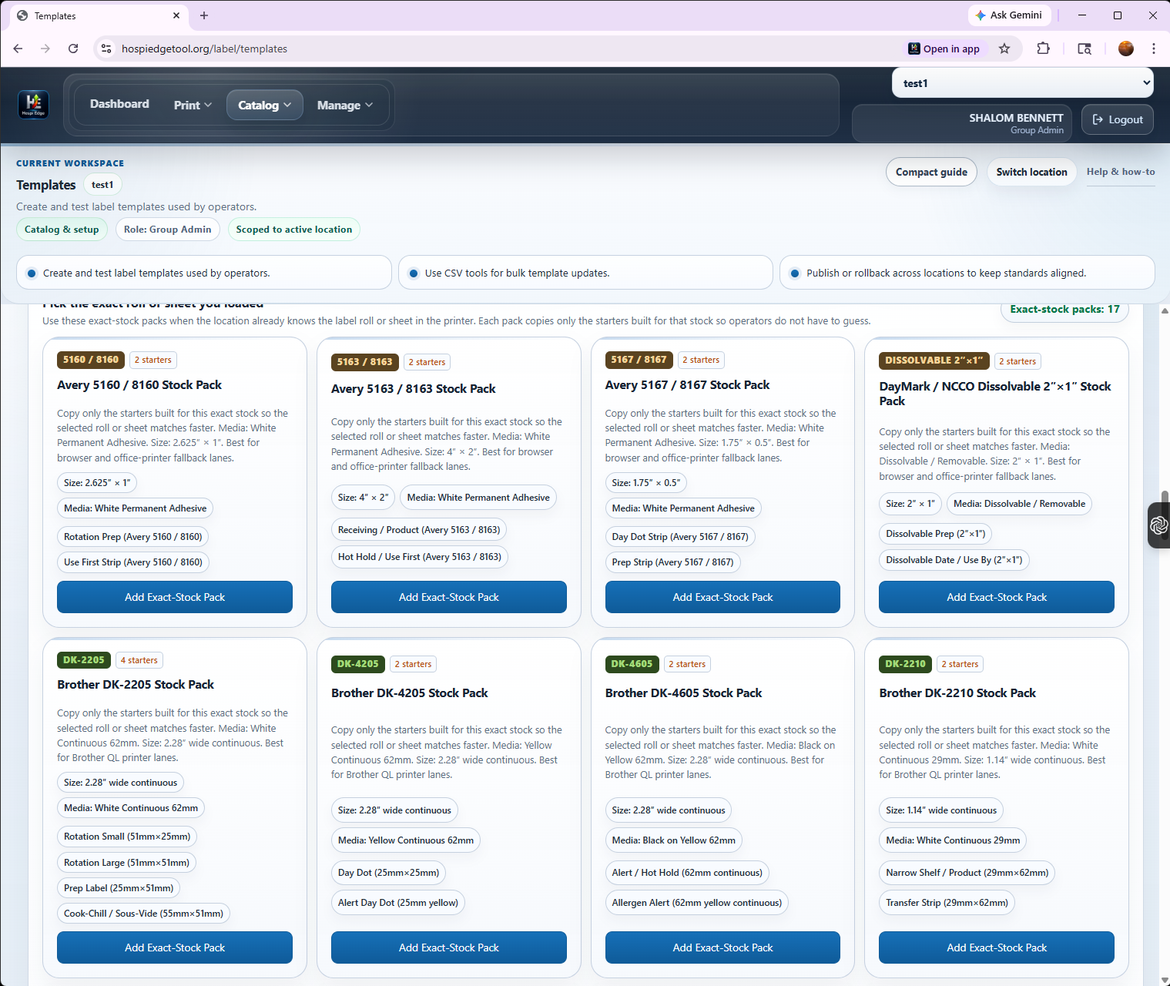Click Alert Day Dot (25mm yellow) starter
This screenshot has width=1170, height=986.
tap(398, 903)
